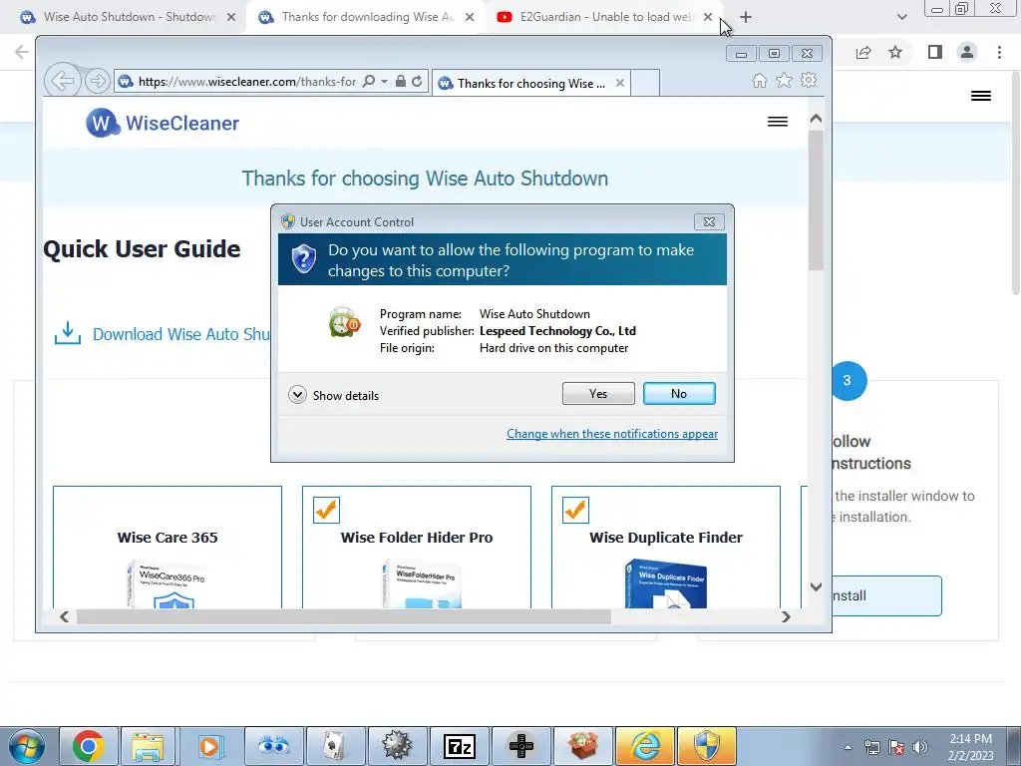Click the Wise Duplicate Finder product image

coord(665,583)
